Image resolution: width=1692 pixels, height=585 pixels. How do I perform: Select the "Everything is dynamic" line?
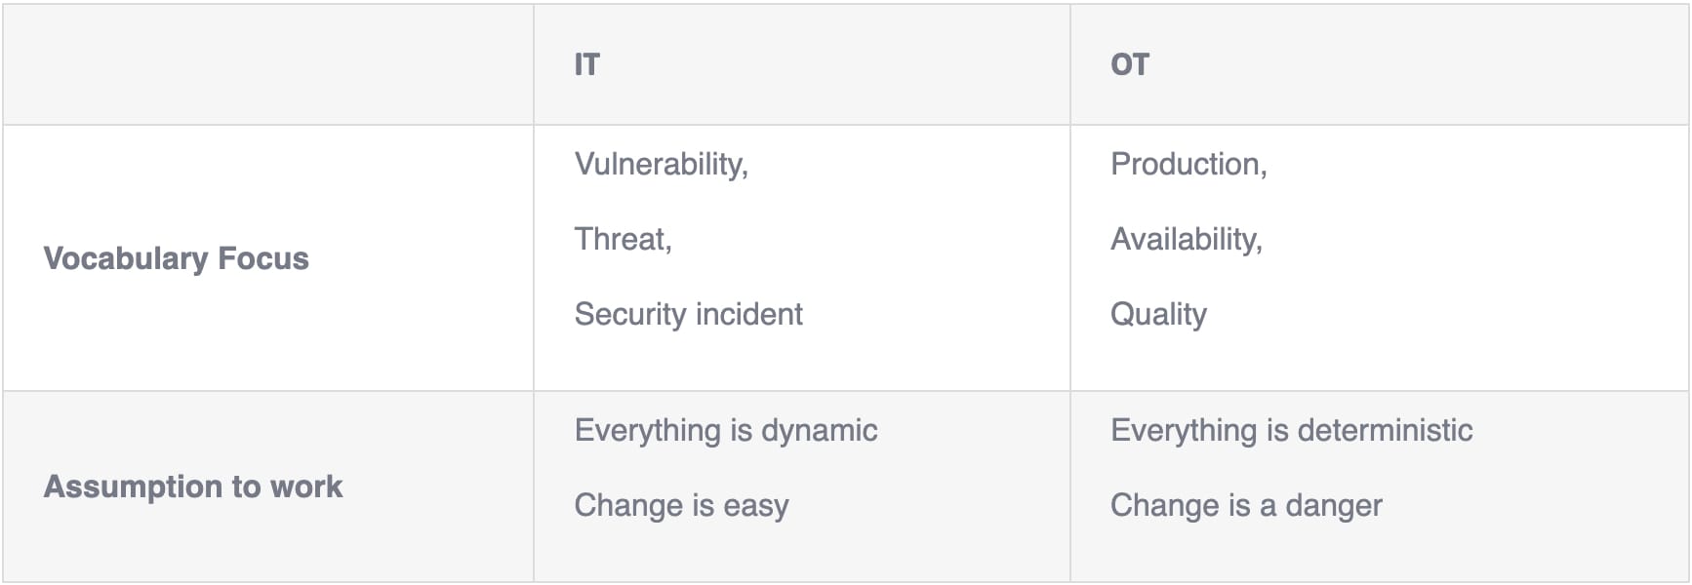click(x=725, y=430)
